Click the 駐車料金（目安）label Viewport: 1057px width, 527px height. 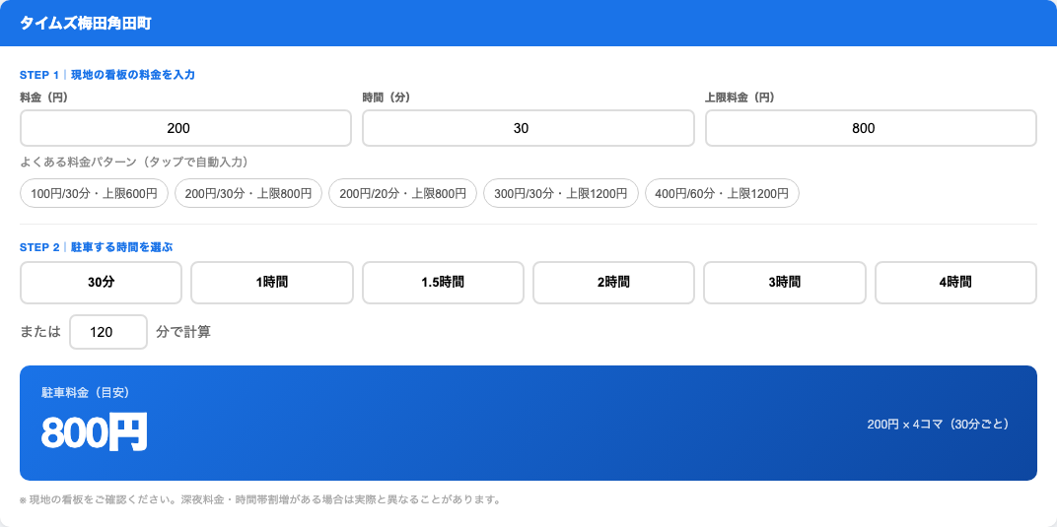[x=85, y=392]
